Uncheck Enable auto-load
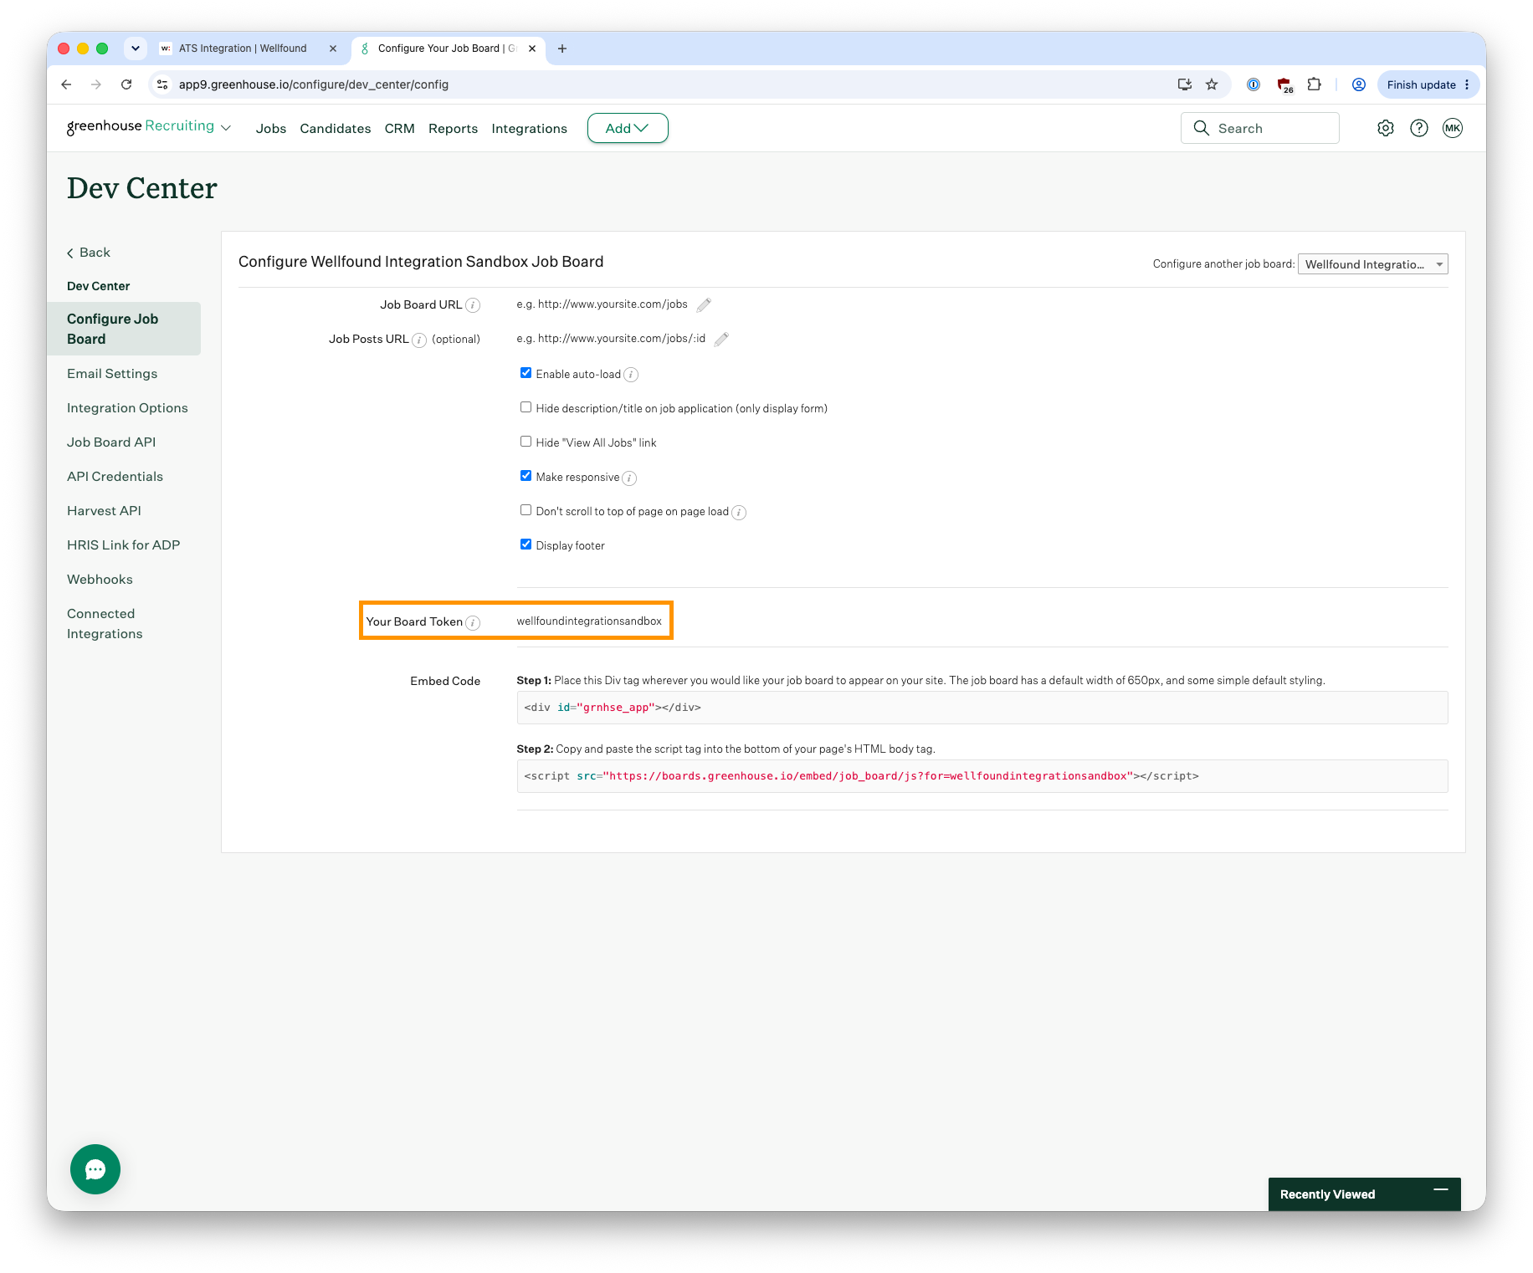Viewport: 1533px width, 1273px height. pos(526,373)
